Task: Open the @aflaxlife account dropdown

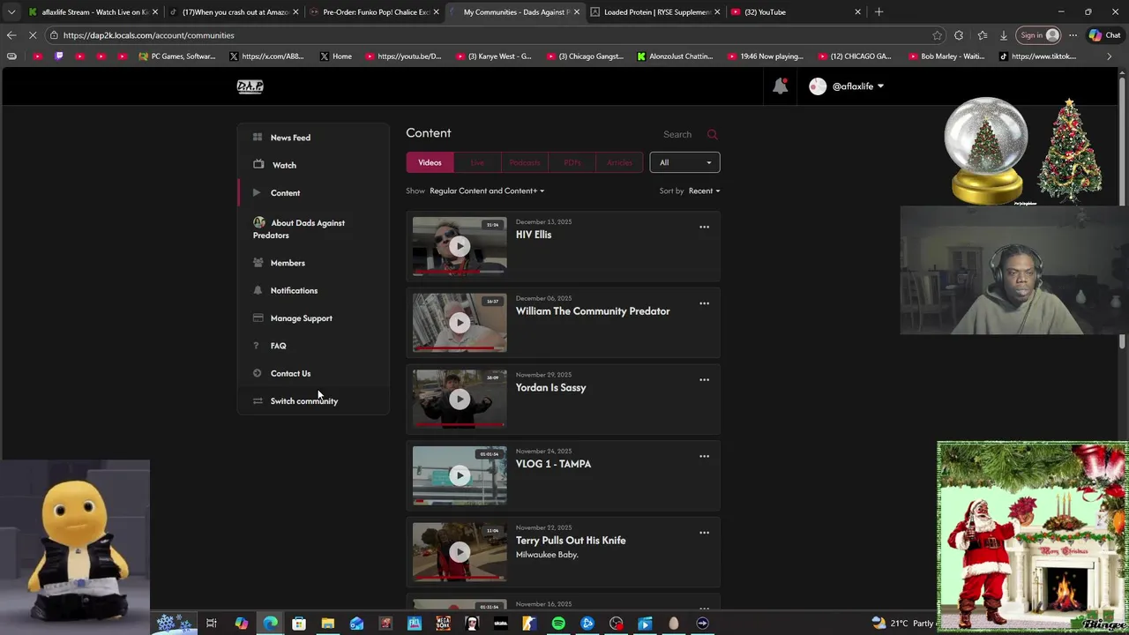Action: pyautogui.click(x=847, y=86)
